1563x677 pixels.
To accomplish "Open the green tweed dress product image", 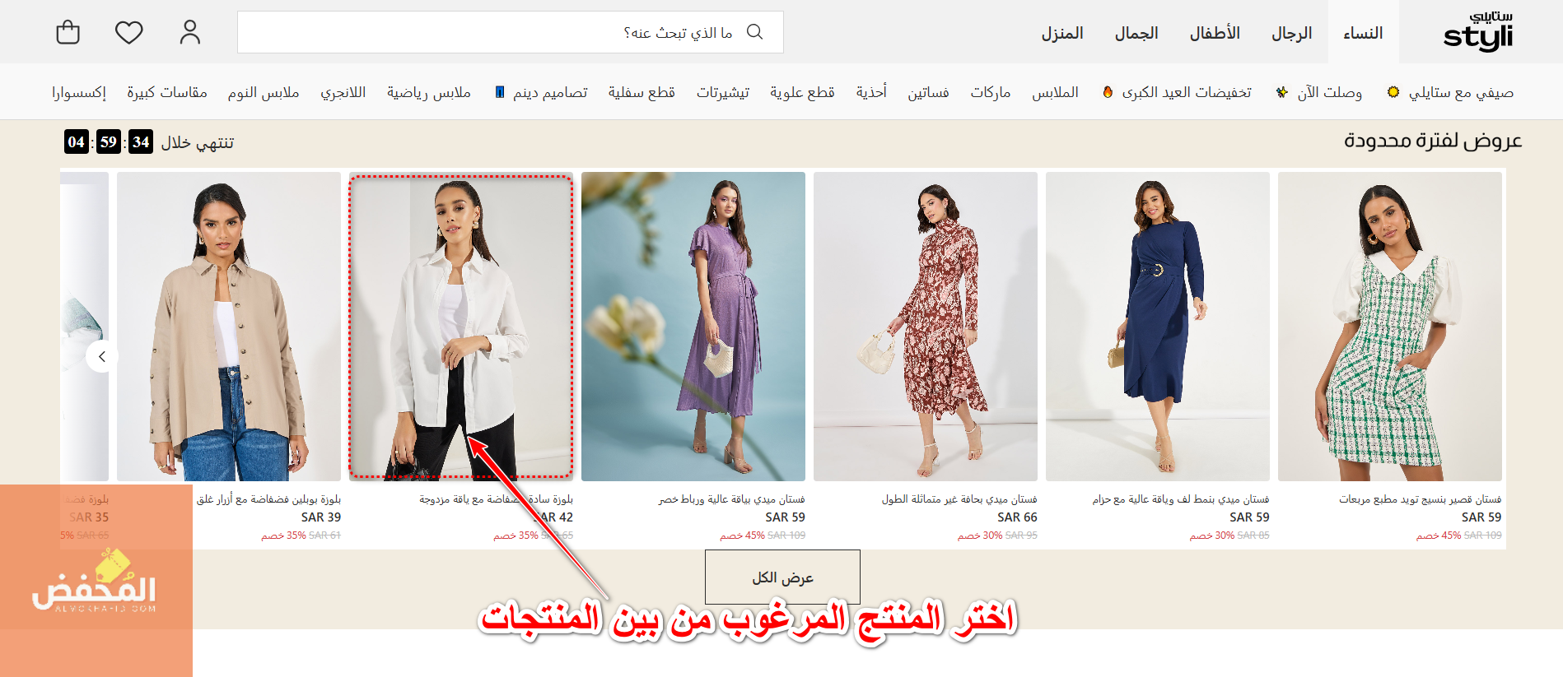I will (x=1390, y=327).
